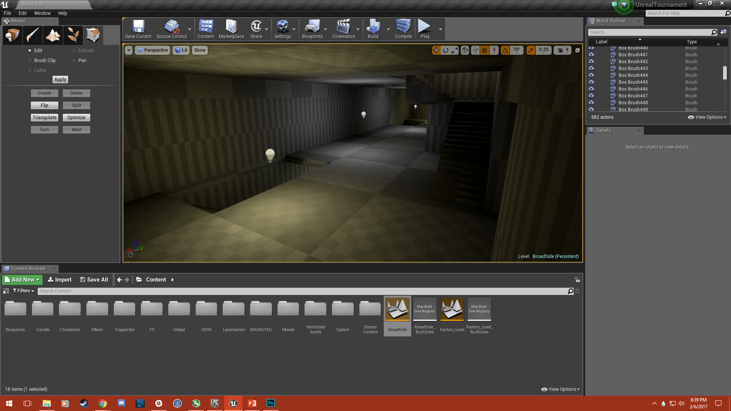Click the Save All button
Screen dimensions: 731x411
coord(94,280)
